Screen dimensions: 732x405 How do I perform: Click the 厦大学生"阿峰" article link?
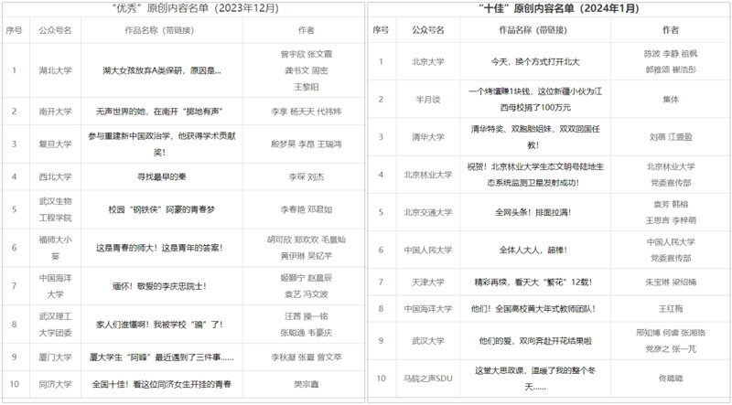tap(160, 358)
